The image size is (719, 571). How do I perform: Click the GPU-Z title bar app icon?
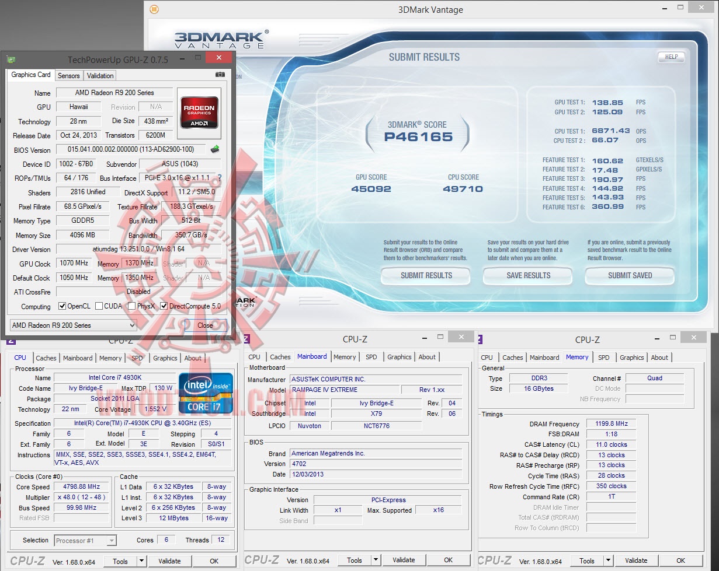(x=11, y=59)
